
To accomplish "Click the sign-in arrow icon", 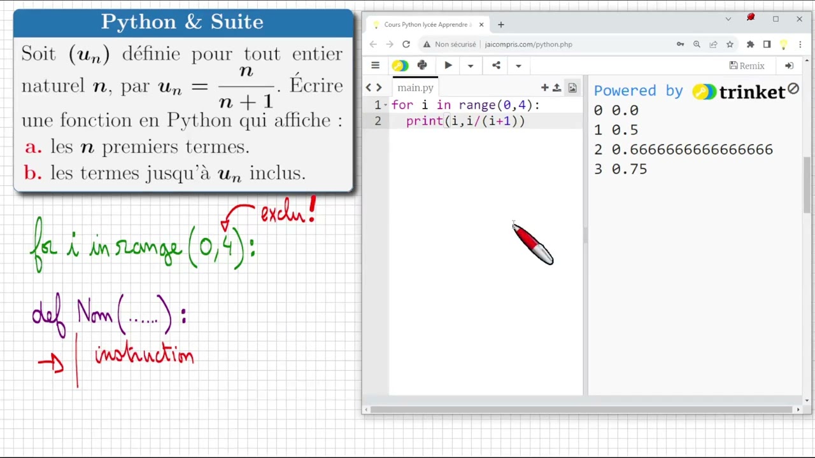I will pos(789,66).
